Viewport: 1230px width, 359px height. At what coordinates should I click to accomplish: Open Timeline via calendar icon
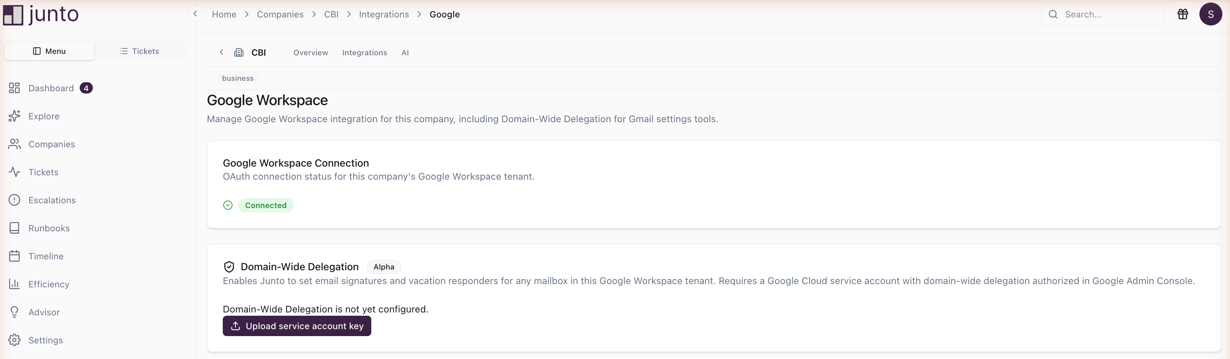click(x=14, y=256)
